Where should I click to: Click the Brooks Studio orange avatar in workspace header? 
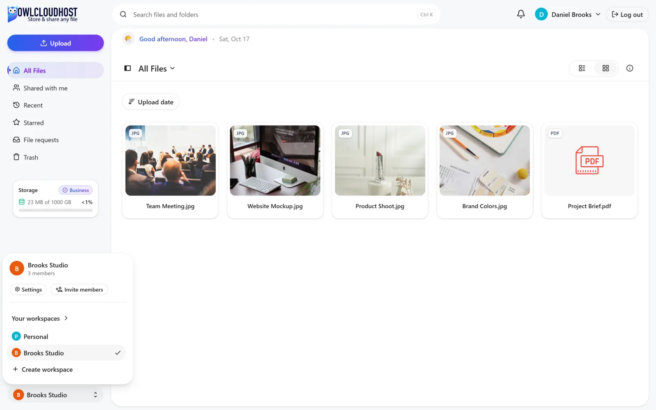coord(17,269)
